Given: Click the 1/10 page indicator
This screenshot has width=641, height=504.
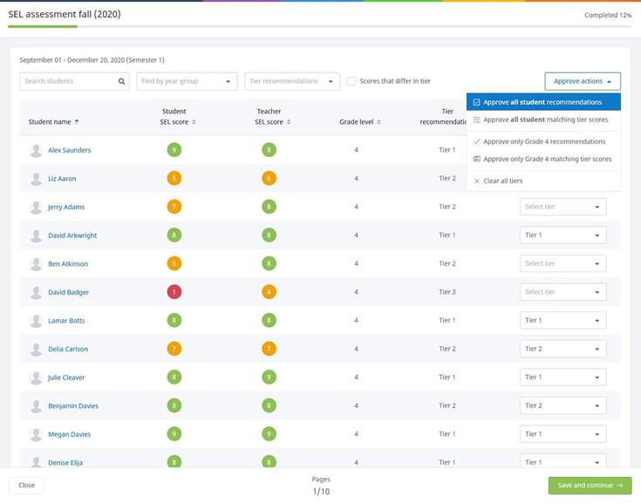Looking at the screenshot, I should 321,491.
